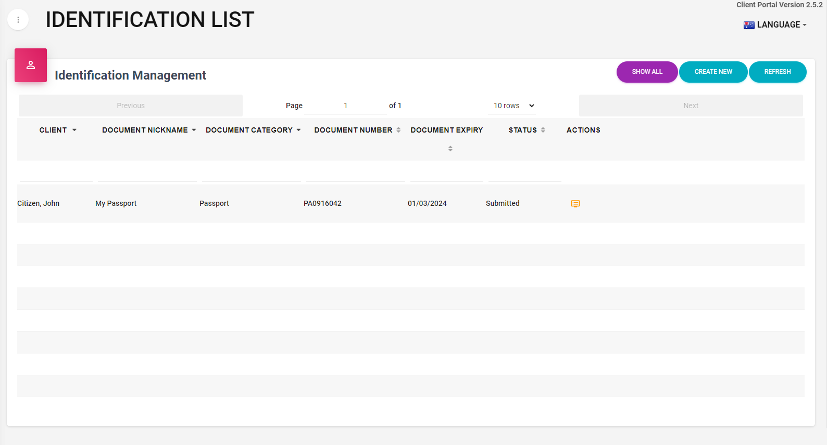The image size is (827, 445).
Task: Focus the Client column filter field
Action: pyautogui.click(x=56, y=175)
